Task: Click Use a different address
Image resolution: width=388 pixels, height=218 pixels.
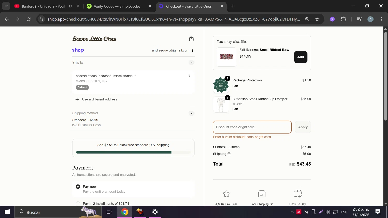Action: coord(99,99)
